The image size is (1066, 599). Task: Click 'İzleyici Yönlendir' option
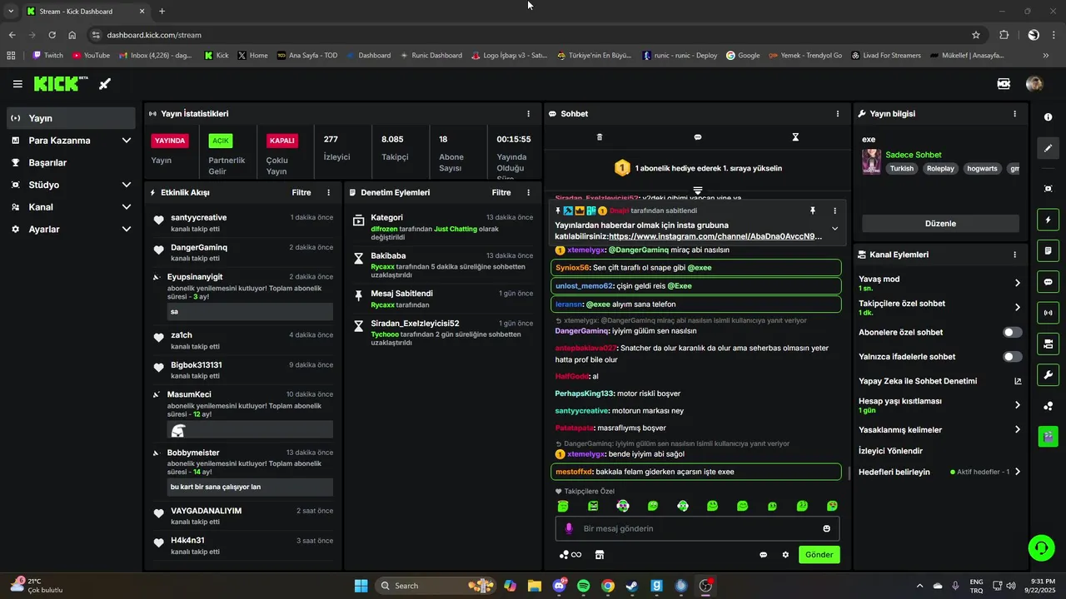(x=890, y=451)
